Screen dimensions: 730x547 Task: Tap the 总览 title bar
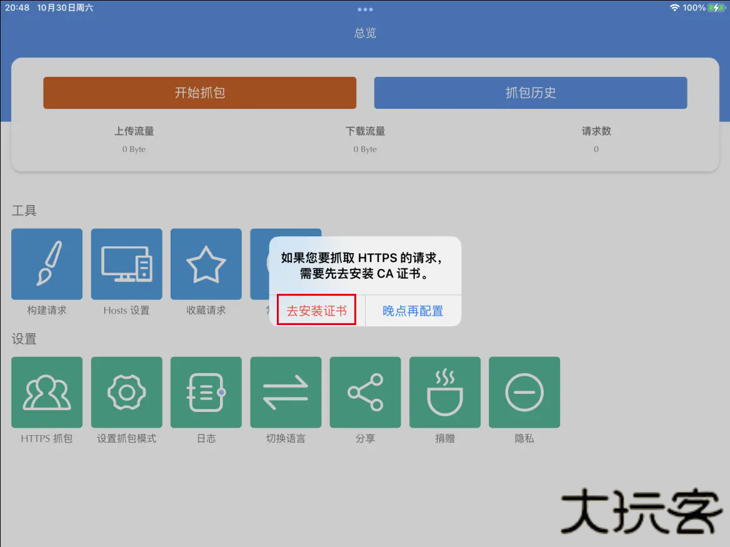(365, 33)
